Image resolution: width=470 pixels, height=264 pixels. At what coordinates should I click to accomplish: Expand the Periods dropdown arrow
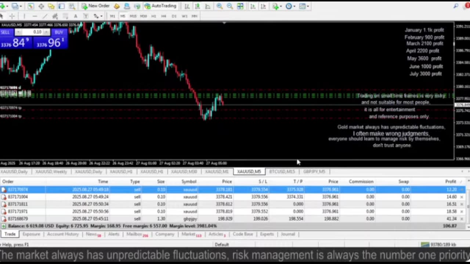294,6
